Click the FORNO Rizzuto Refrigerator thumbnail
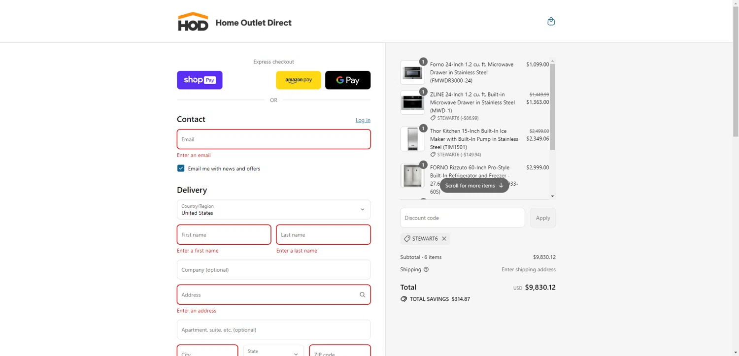This screenshot has height=356, width=739. [x=412, y=175]
